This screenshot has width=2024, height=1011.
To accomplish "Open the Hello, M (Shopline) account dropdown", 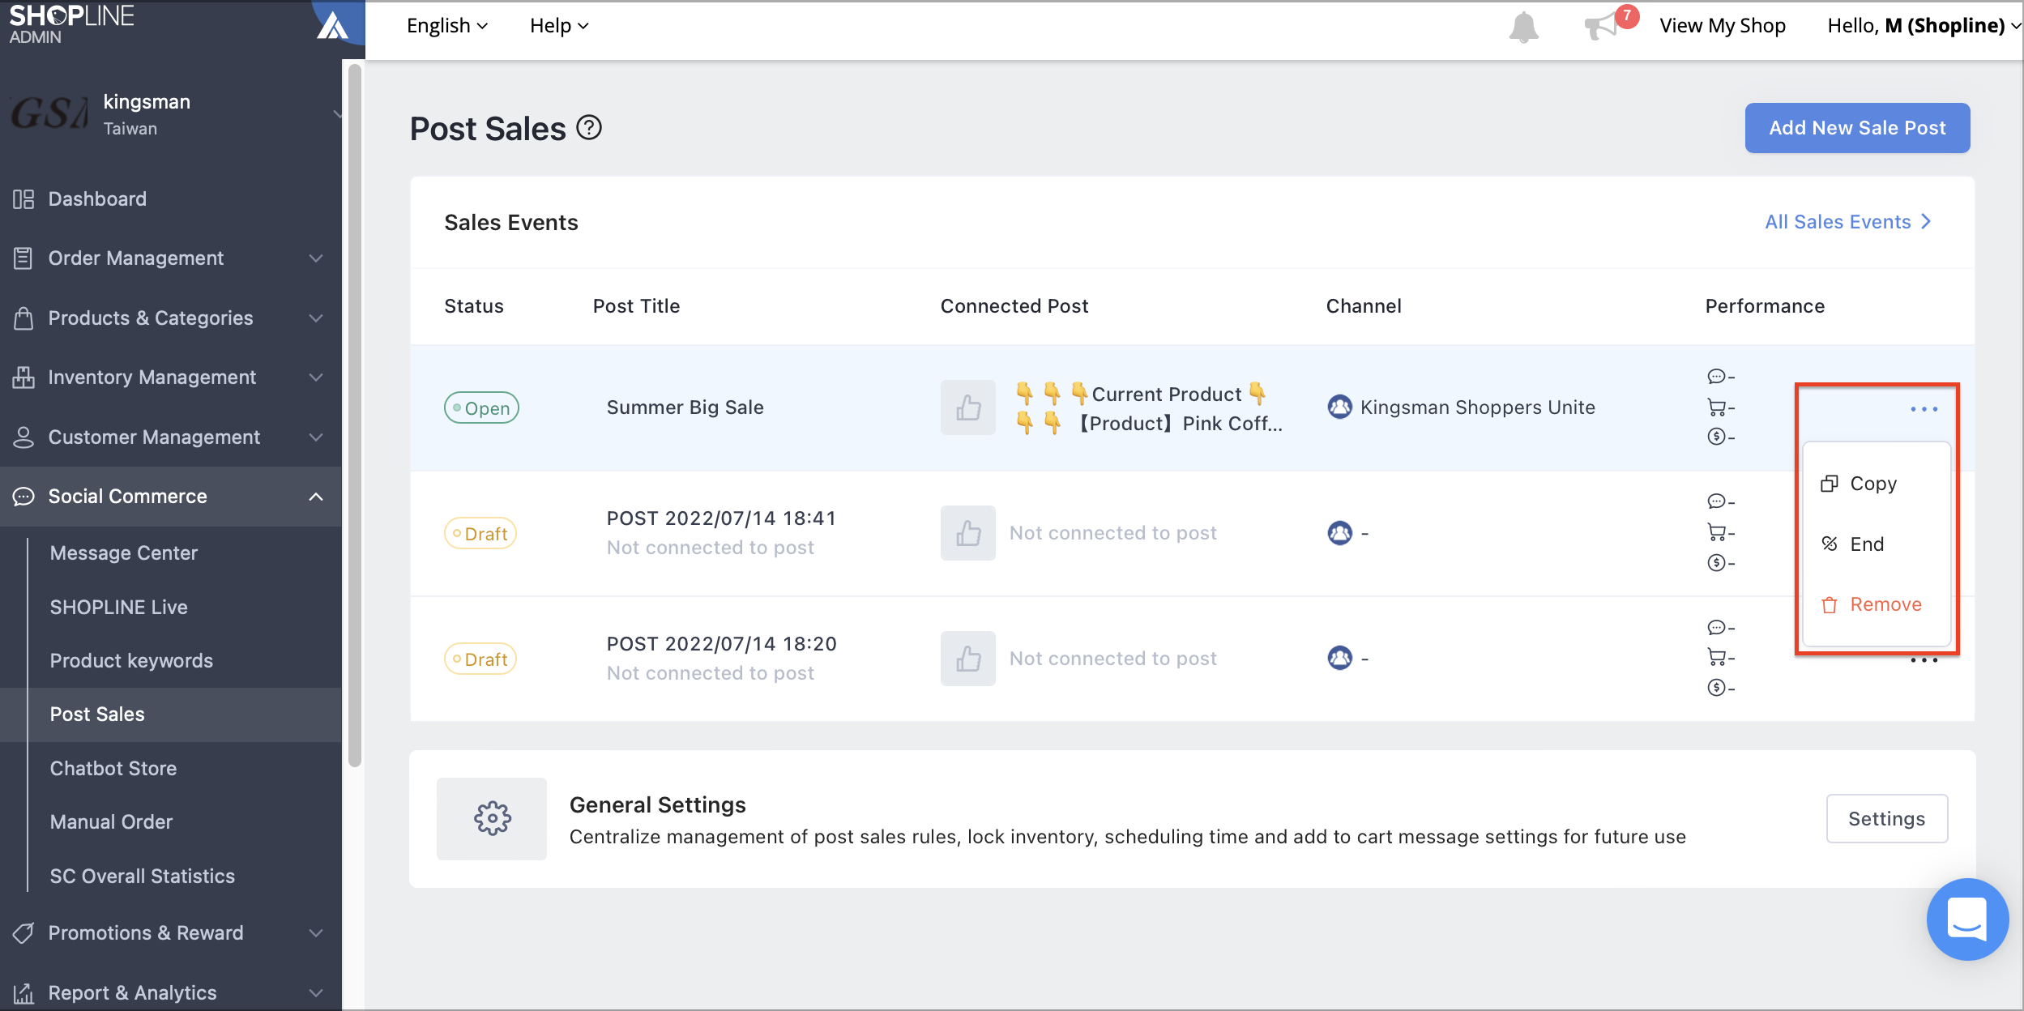I will tap(1924, 26).
